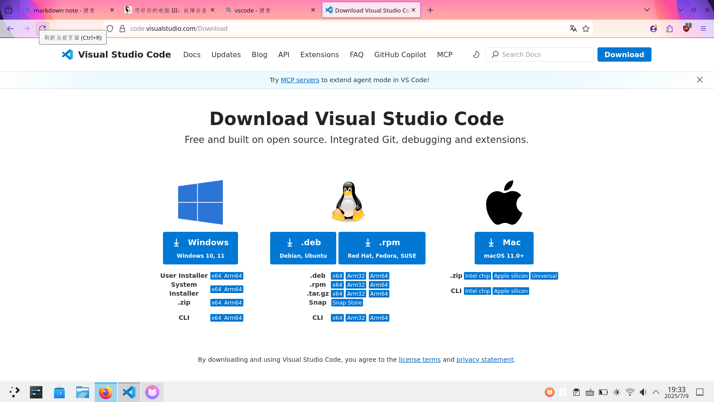The width and height of the screenshot is (714, 402).
Task: Switch to VS Code in the taskbar
Action: pyautogui.click(x=129, y=392)
